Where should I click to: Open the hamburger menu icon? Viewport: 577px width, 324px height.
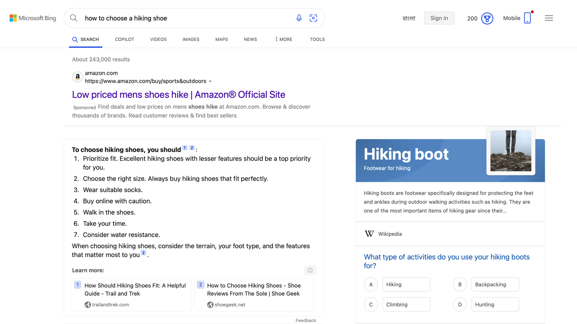pyautogui.click(x=548, y=18)
